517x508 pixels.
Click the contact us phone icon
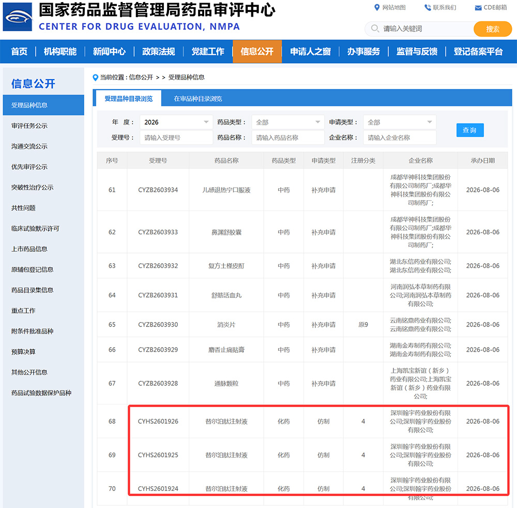(x=428, y=8)
